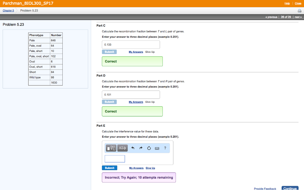The height and width of the screenshot is (190, 304).
Task: Go to the next problem
Action: [297, 17]
